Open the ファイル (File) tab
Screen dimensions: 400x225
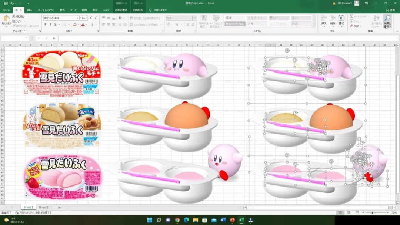[x=6, y=10]
